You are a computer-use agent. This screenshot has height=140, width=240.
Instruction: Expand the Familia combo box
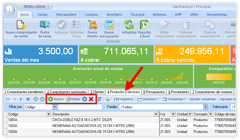tap(205, 107)
